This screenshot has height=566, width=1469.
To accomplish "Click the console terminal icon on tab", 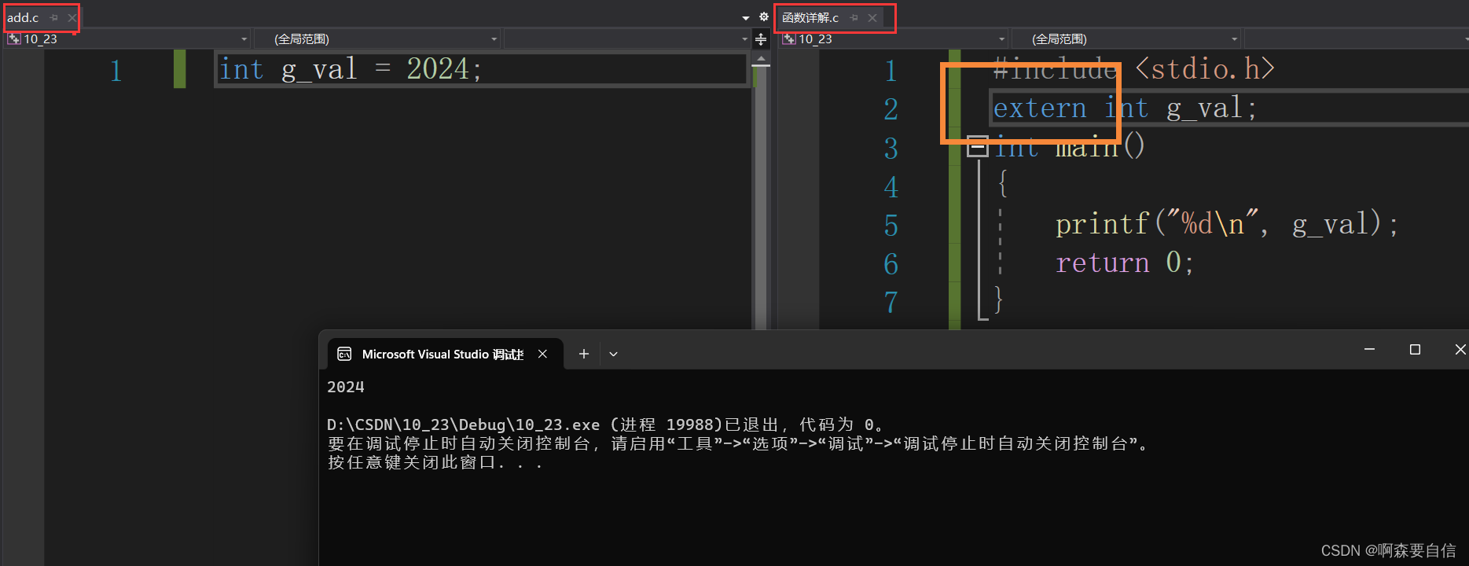I will tap(344, 355).
